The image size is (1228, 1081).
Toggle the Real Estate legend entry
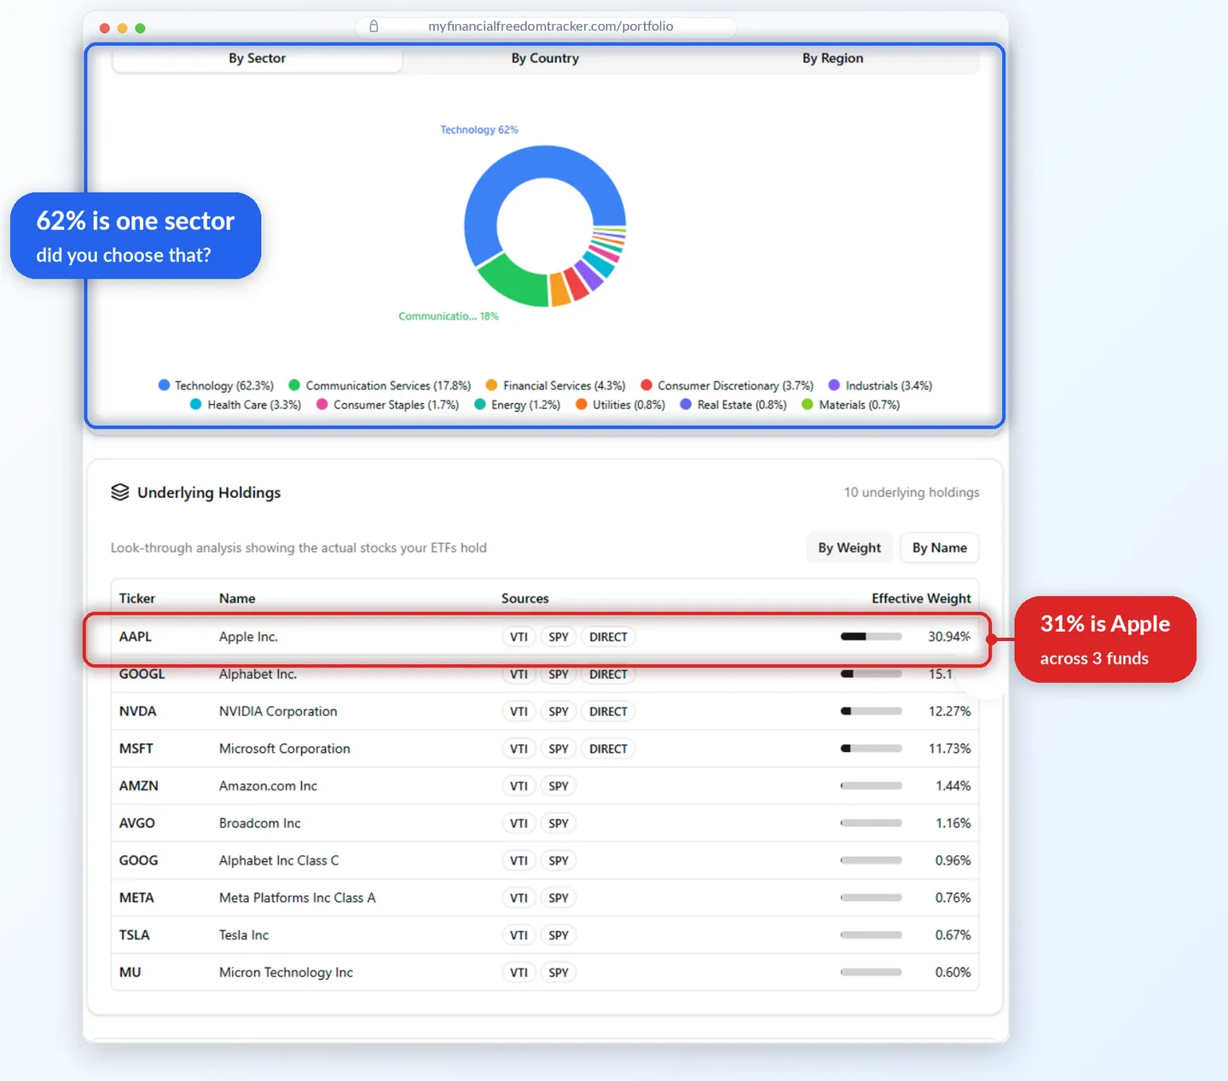[x=733, y=405]
